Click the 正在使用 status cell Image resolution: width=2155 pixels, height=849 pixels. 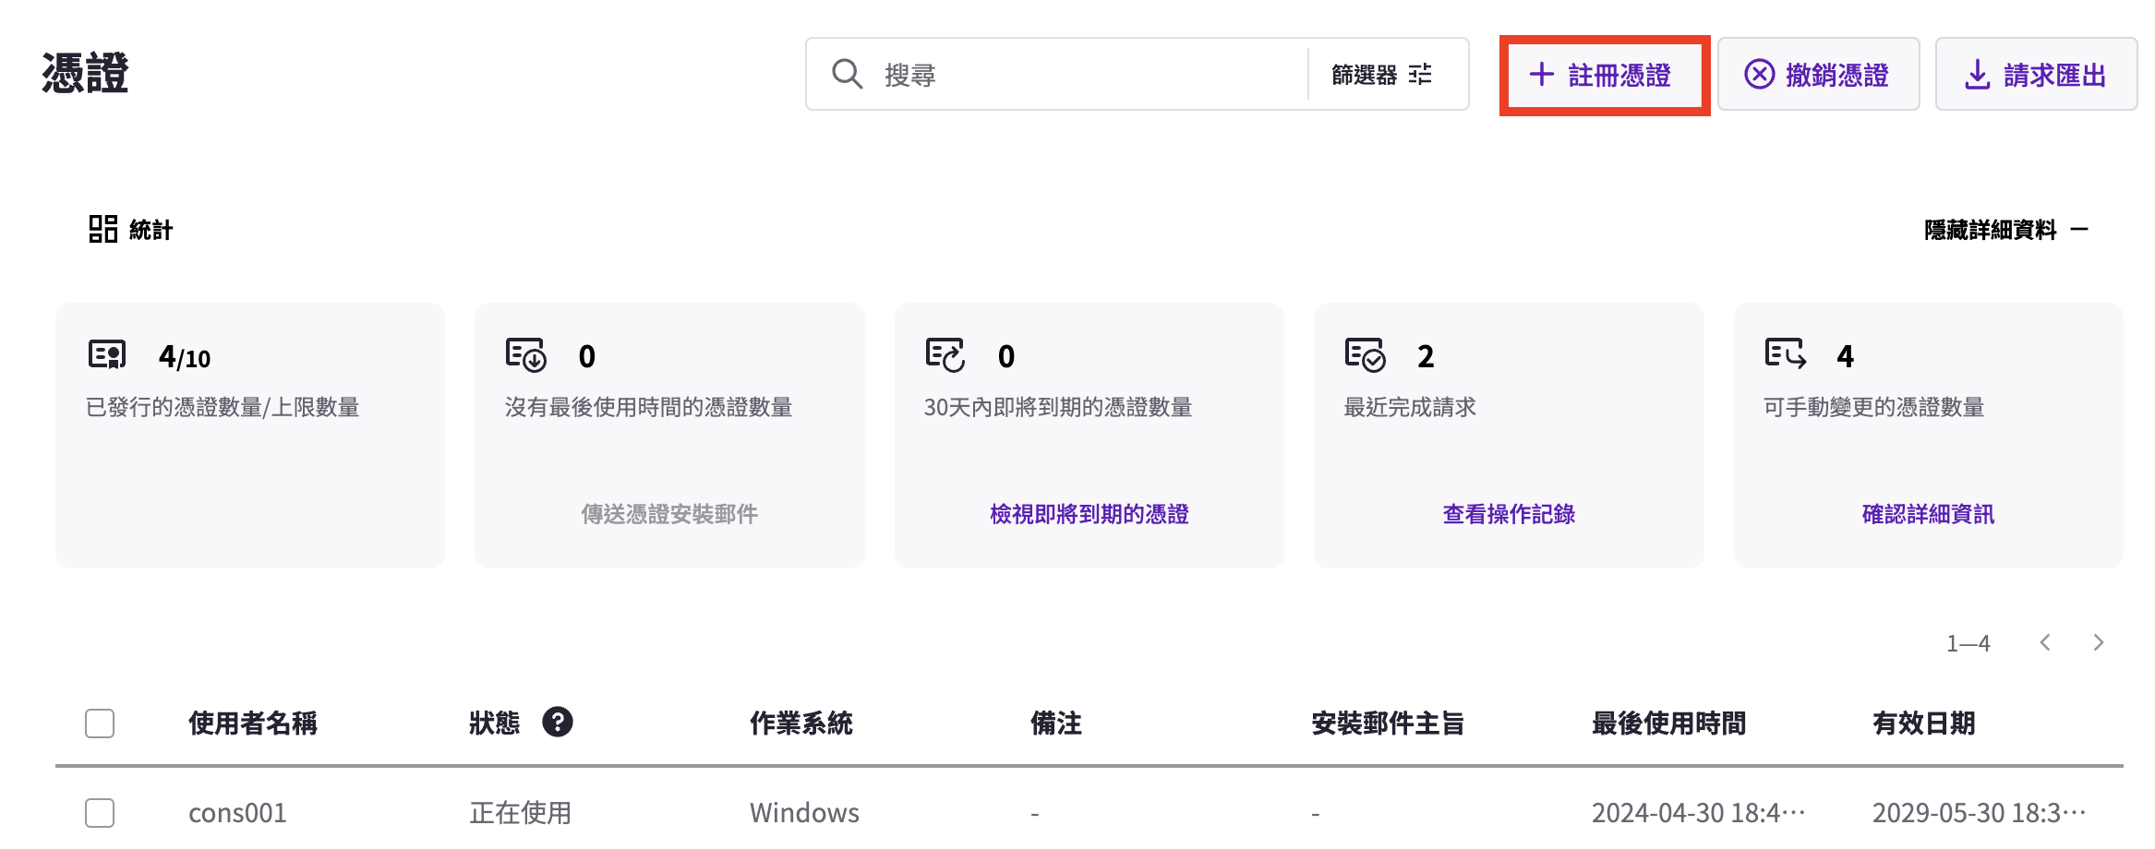pyautogui.click(x=521, y=813)
